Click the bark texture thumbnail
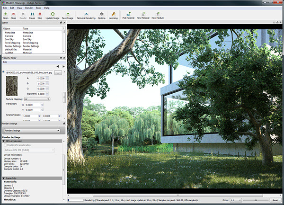The width and height of the screenshot is (284, 205). click(12, 86)
